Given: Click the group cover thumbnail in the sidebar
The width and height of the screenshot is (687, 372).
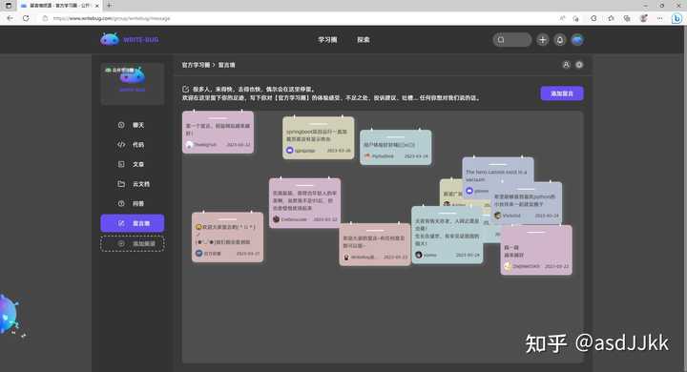Looking at the screenshot, I should [x=133, y=84].
